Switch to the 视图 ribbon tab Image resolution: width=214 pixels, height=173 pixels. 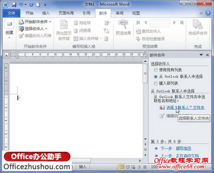pos(136,13)
